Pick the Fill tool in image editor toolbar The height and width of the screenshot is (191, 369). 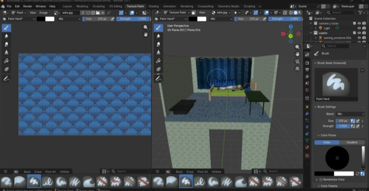point(6,60)
